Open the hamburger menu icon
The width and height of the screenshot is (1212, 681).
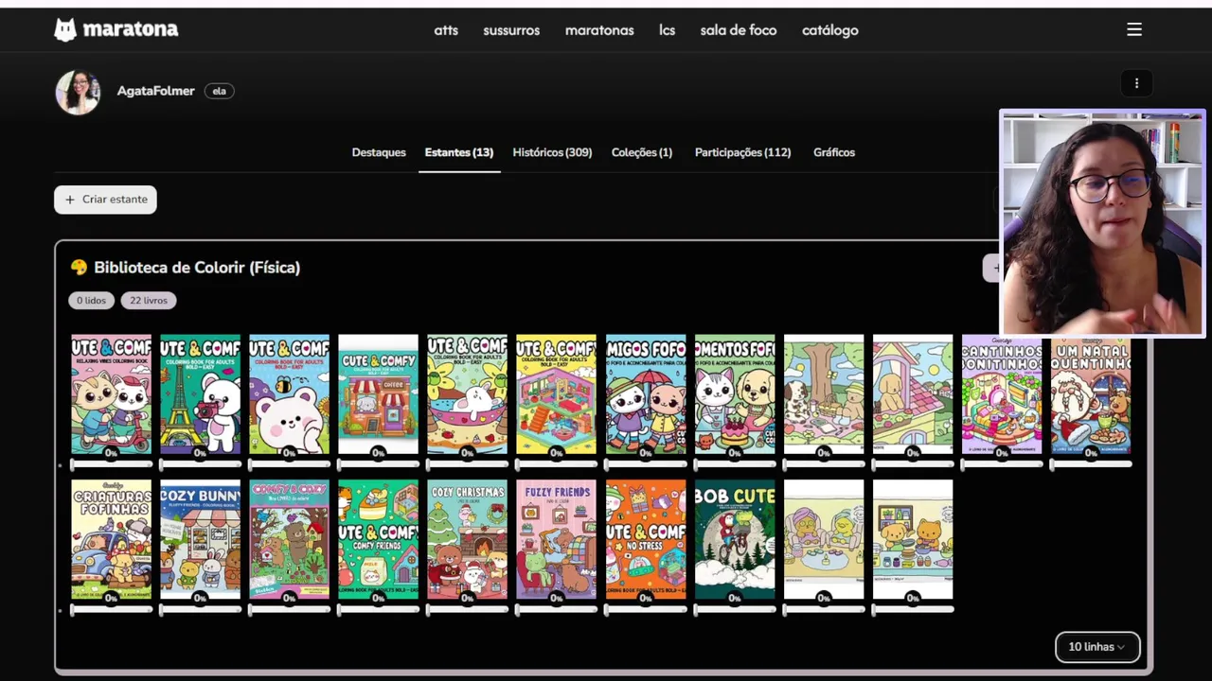click(x=1134, y=29)
